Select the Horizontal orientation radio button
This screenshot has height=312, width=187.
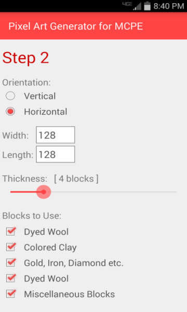(10, 111)
